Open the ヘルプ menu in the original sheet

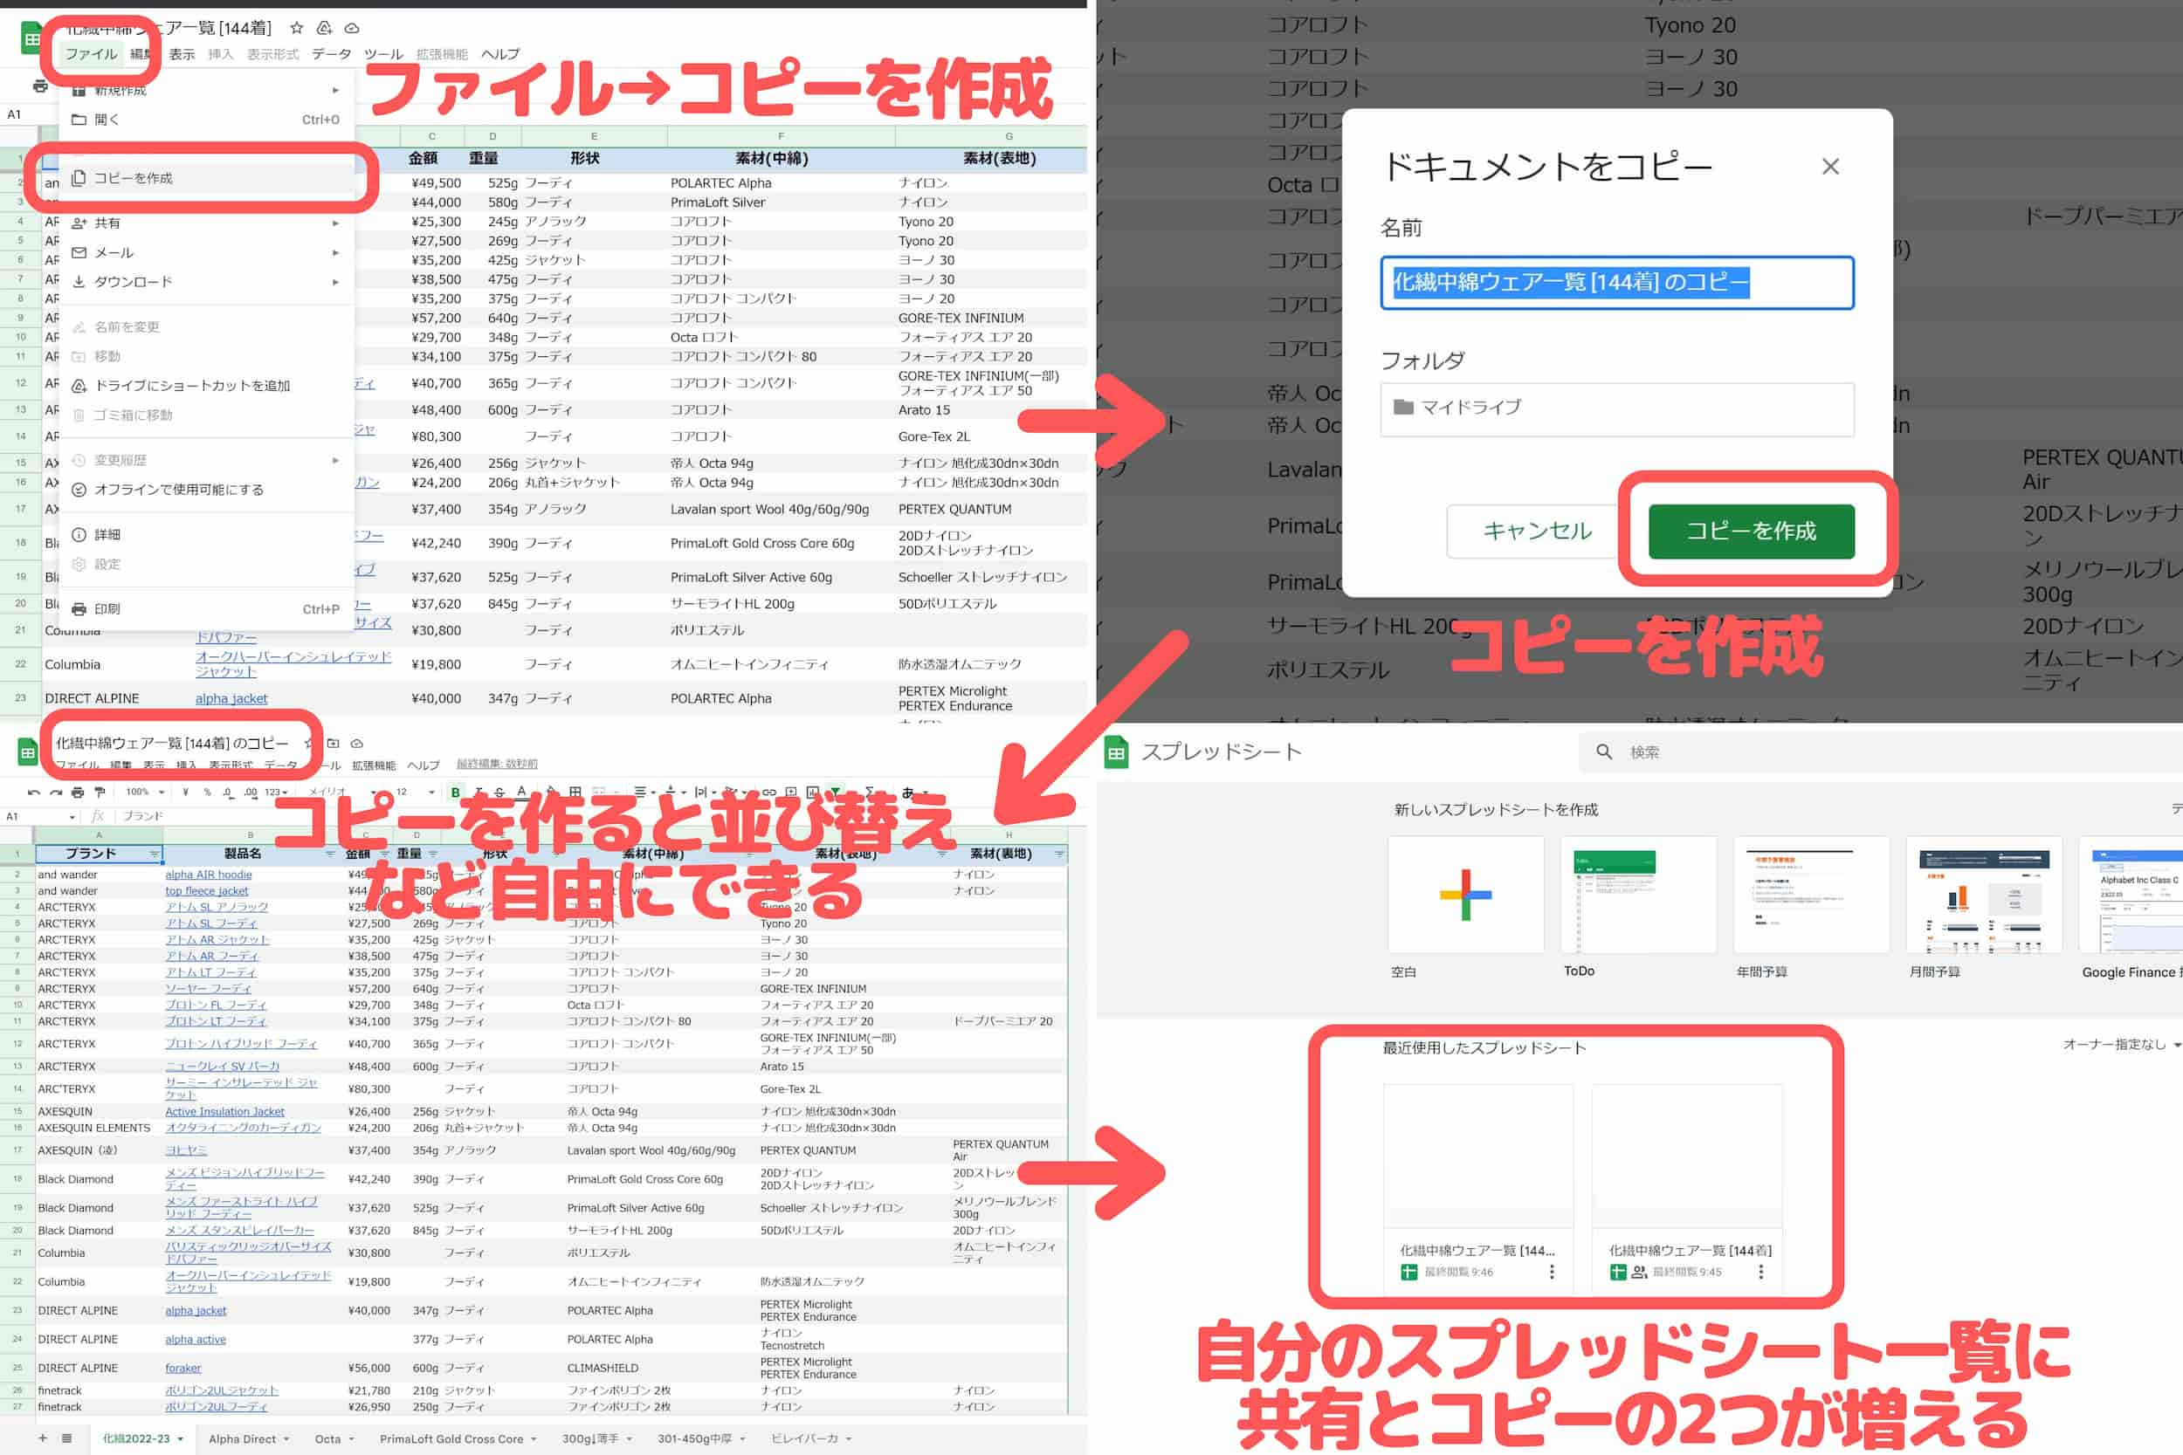[500, 54]
